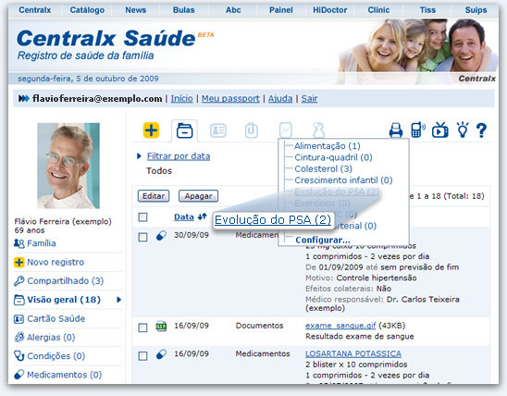The image size is (507, 396).
Task: Click Flávio Ferreira's profile photo
Action: [68, 166]
